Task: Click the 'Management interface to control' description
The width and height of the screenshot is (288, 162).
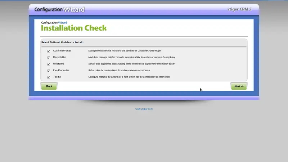Action: tap(125, 51)
